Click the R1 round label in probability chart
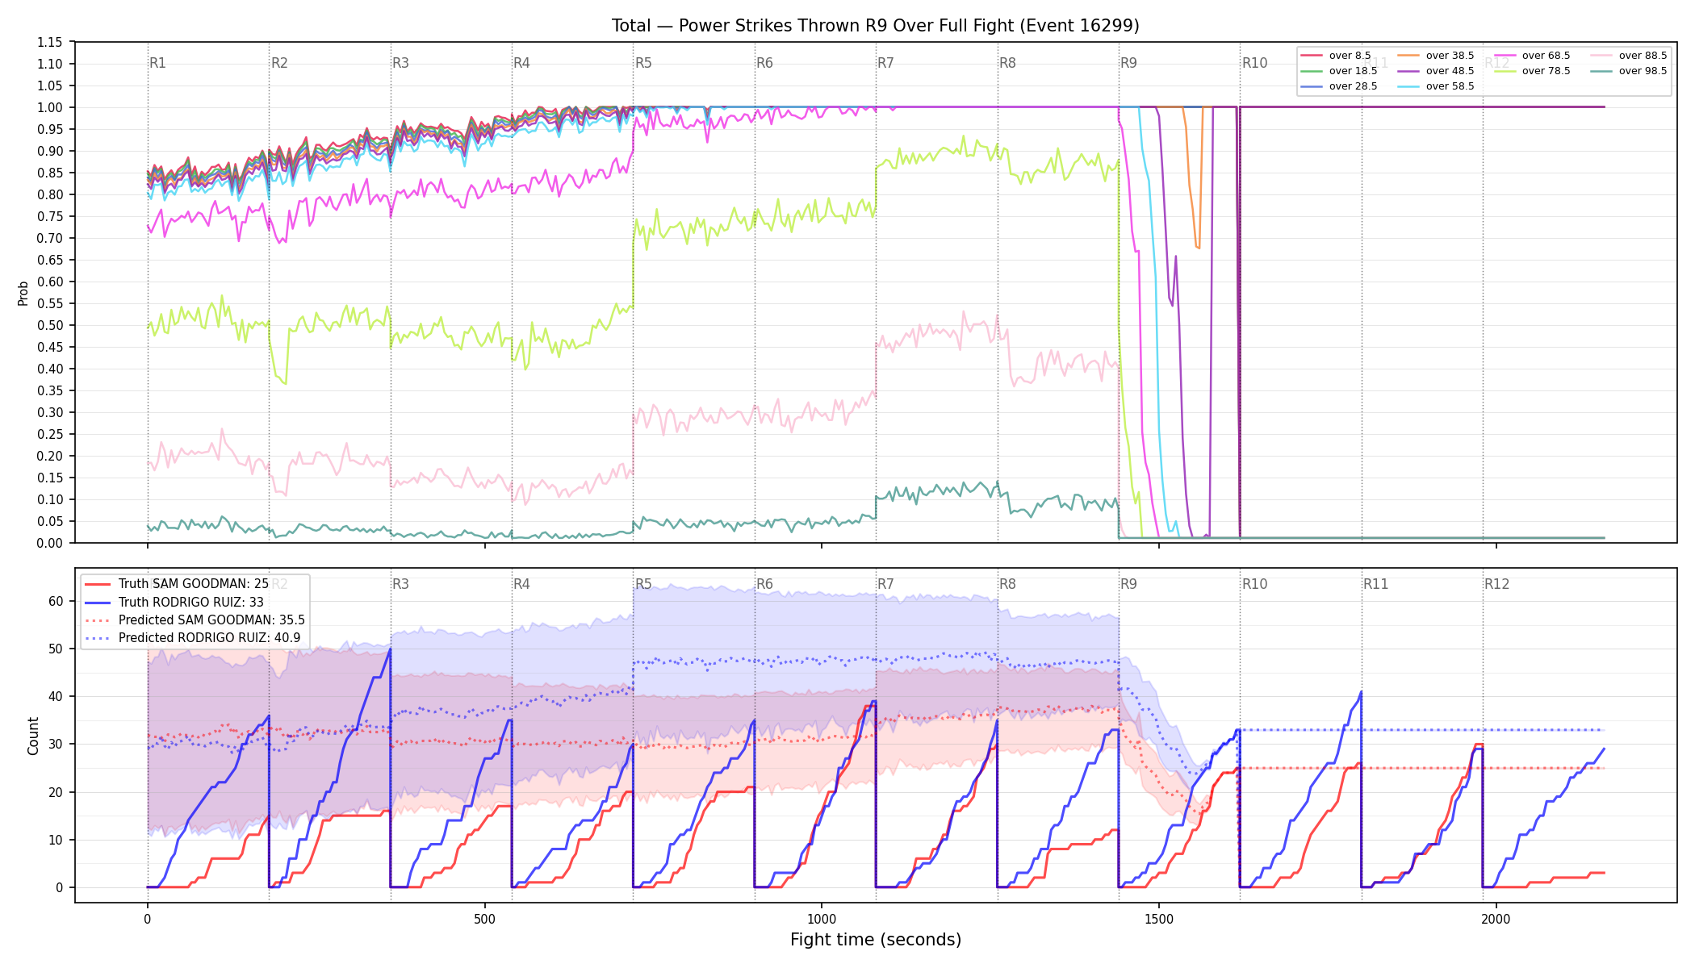1695x968 pixels. 158,63
